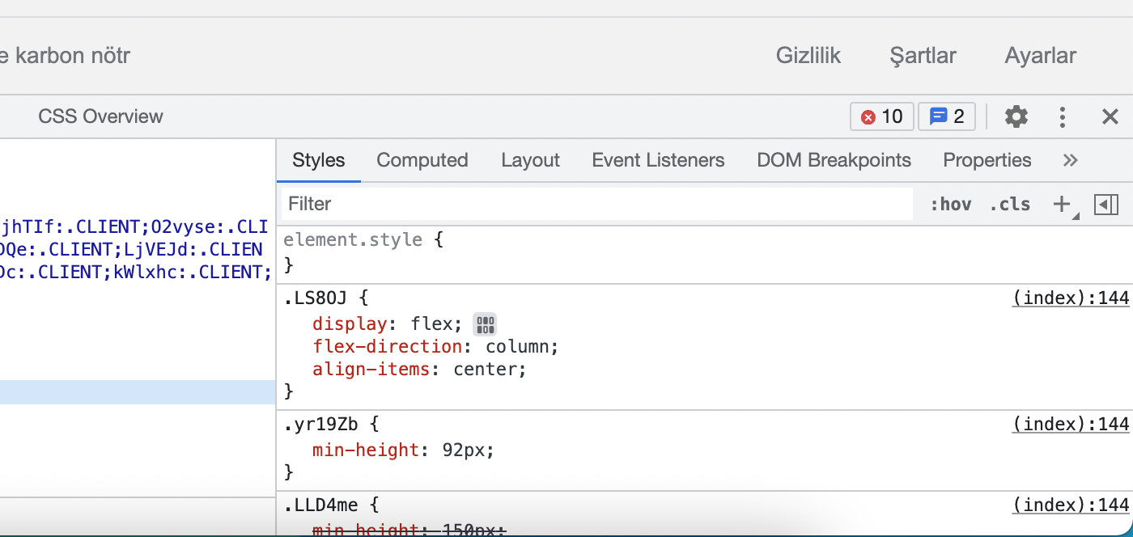Viewport: 1133px width, 537px height.
Task: Click the blue issues count badge
Action: tap(947, 116)
